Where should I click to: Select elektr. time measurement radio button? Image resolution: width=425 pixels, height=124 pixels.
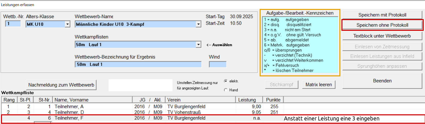[226, 81]
